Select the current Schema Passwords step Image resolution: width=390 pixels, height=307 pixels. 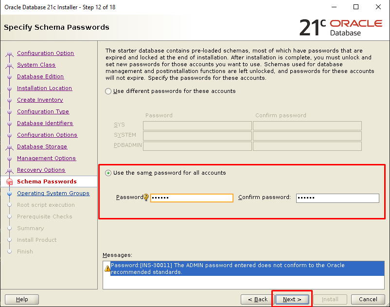pyautogui.click(x=47, y=181)
